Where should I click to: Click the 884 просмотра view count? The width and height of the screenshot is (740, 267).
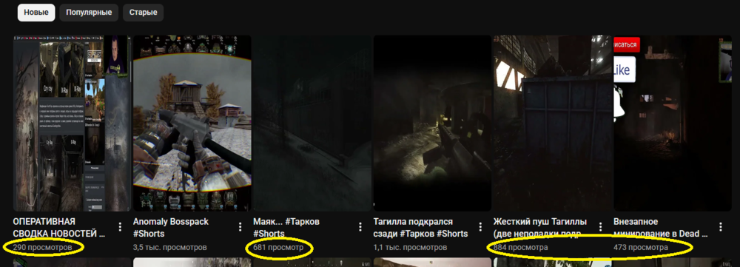click(x=520, y=247)
